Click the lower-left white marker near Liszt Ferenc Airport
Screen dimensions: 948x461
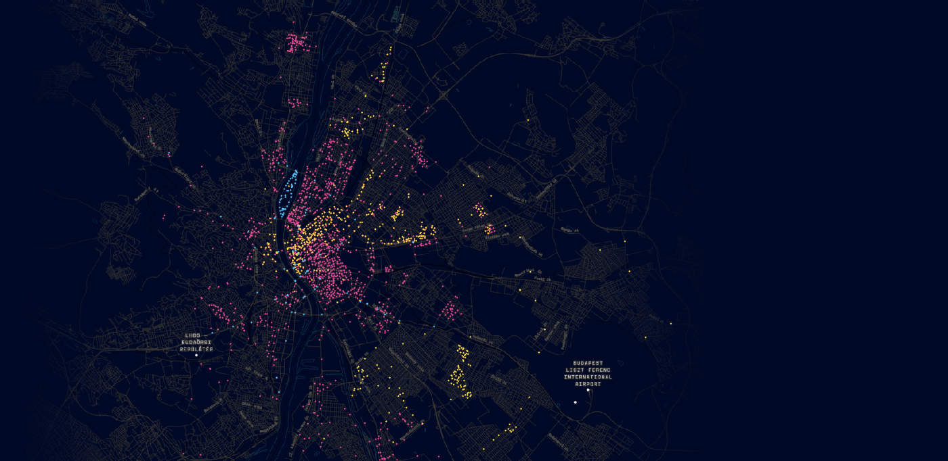point(575,402)
